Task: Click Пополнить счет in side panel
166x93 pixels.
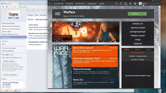Action: [138, 24]
